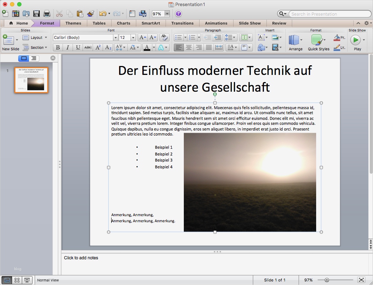The image size is (373, 285).
Task: Open the Font name combo box
Action: (85, 37)
